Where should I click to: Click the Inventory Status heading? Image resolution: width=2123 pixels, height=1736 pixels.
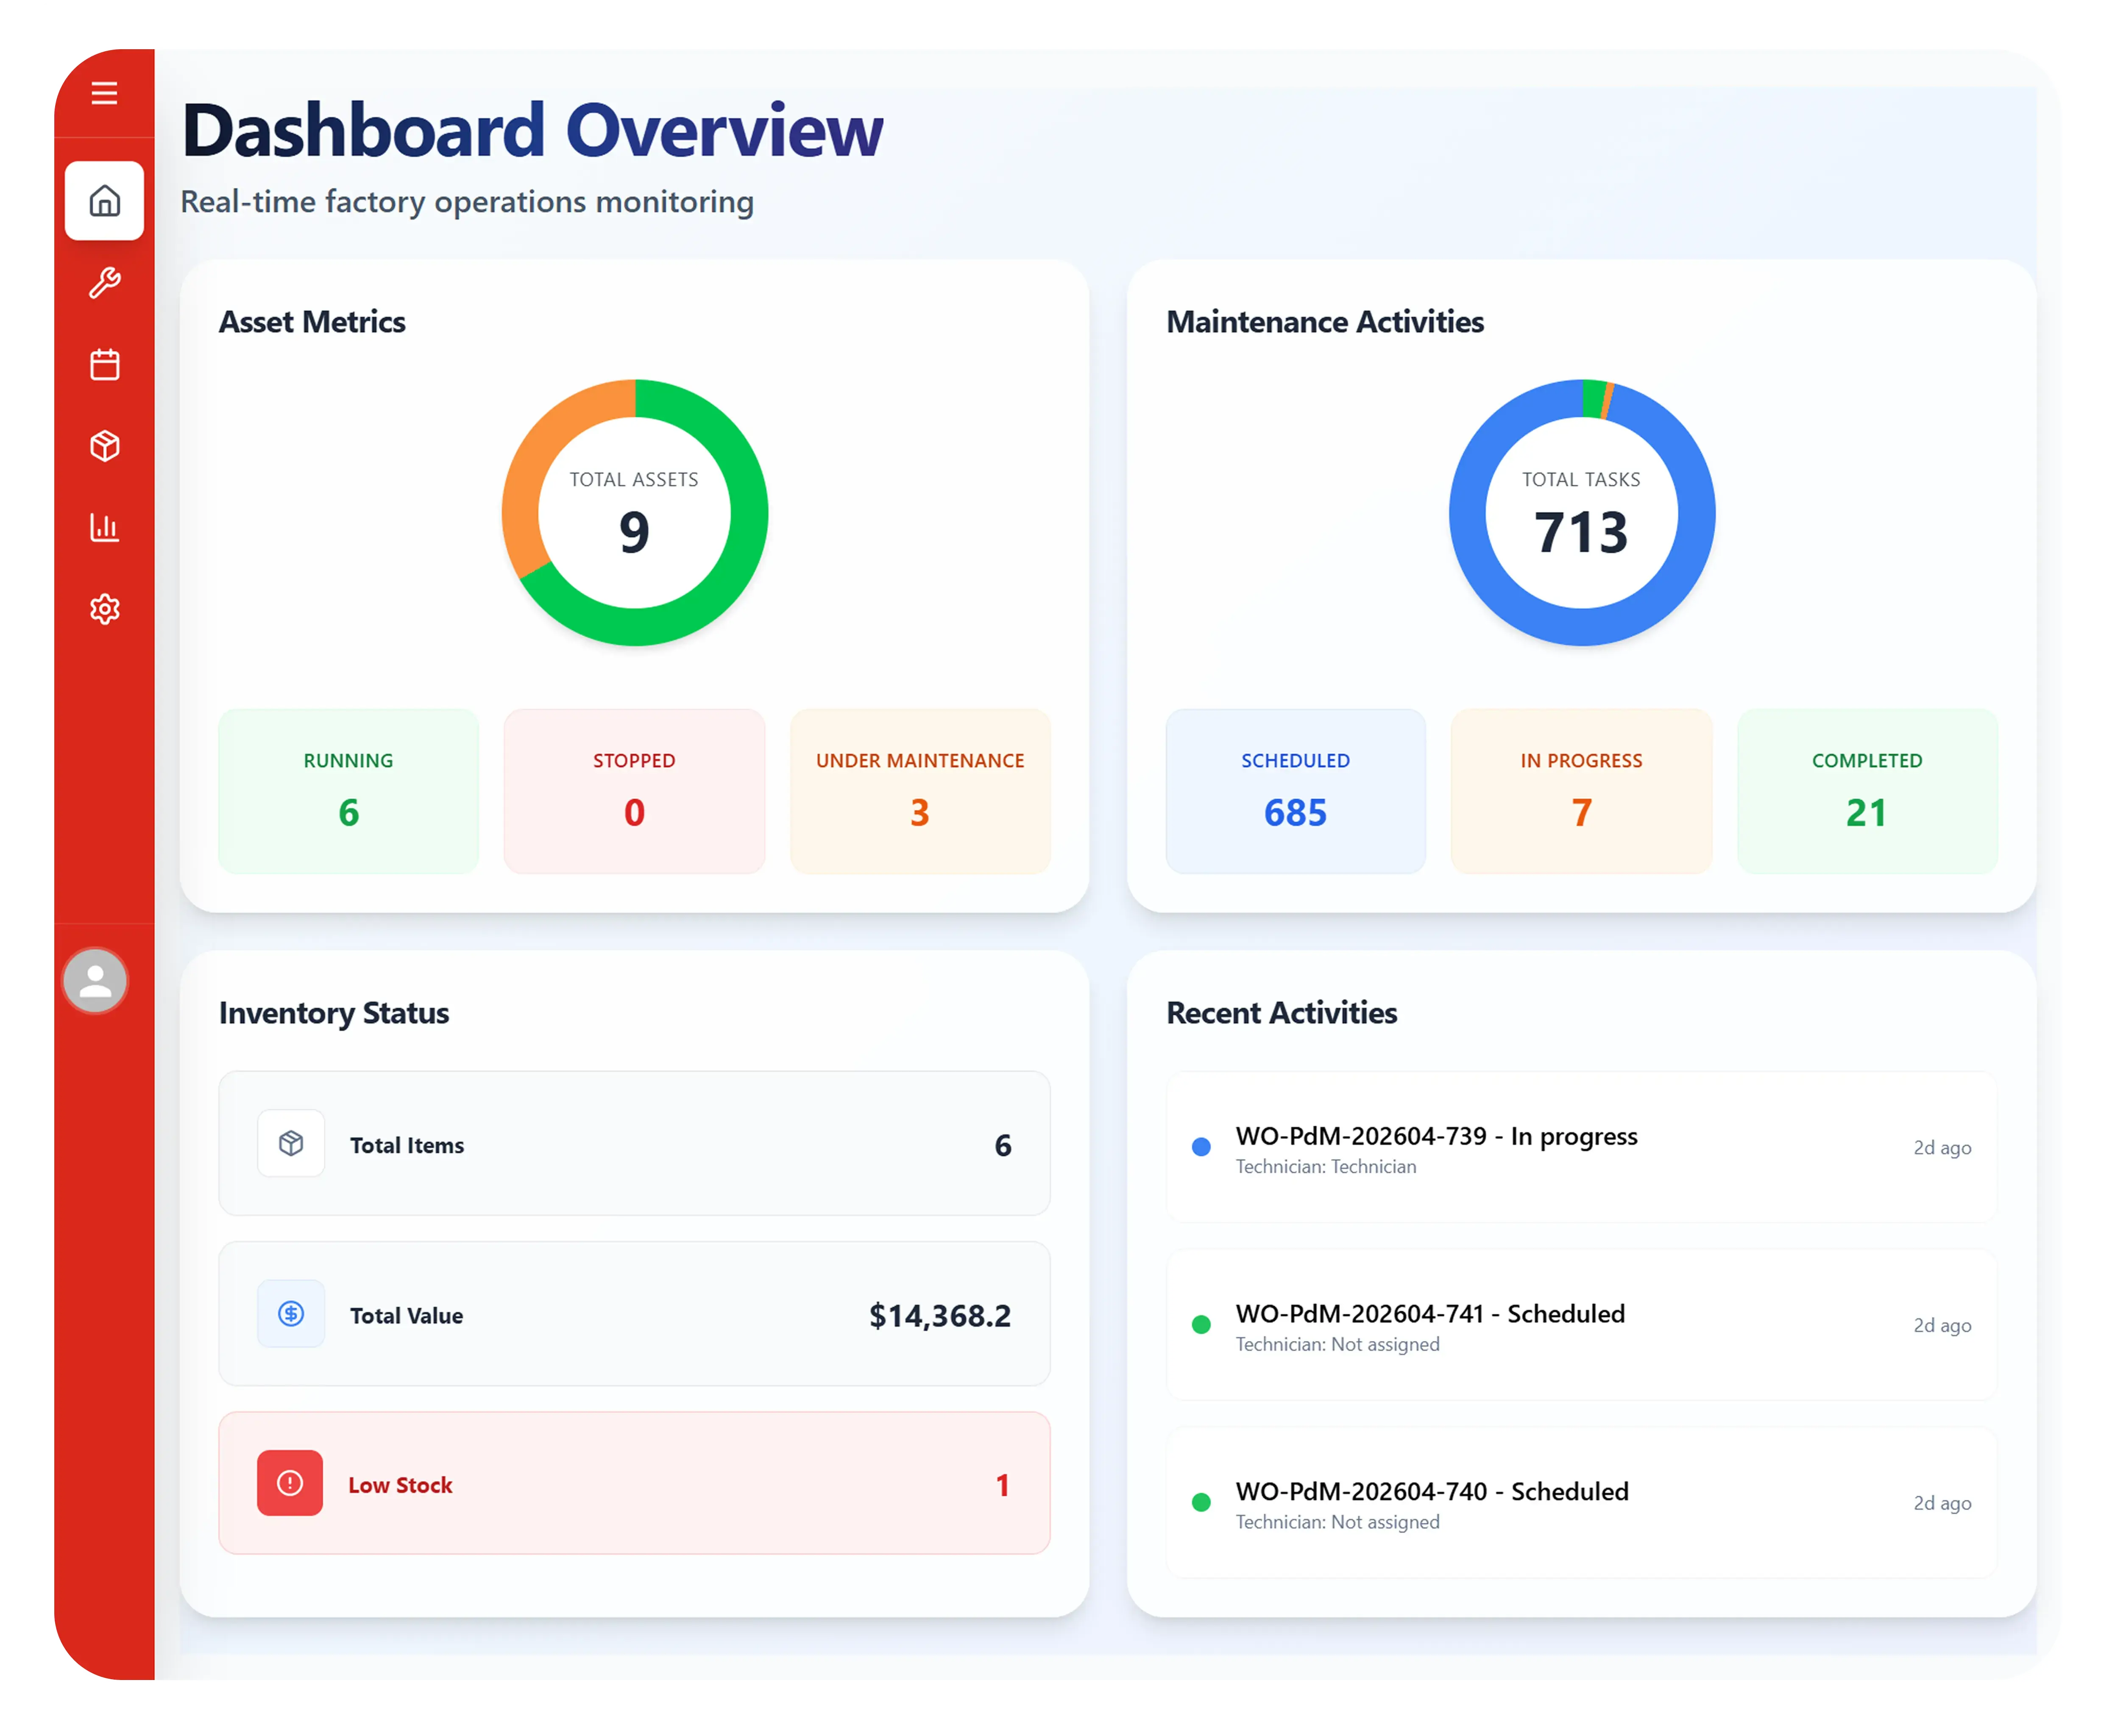point(334,1013)
